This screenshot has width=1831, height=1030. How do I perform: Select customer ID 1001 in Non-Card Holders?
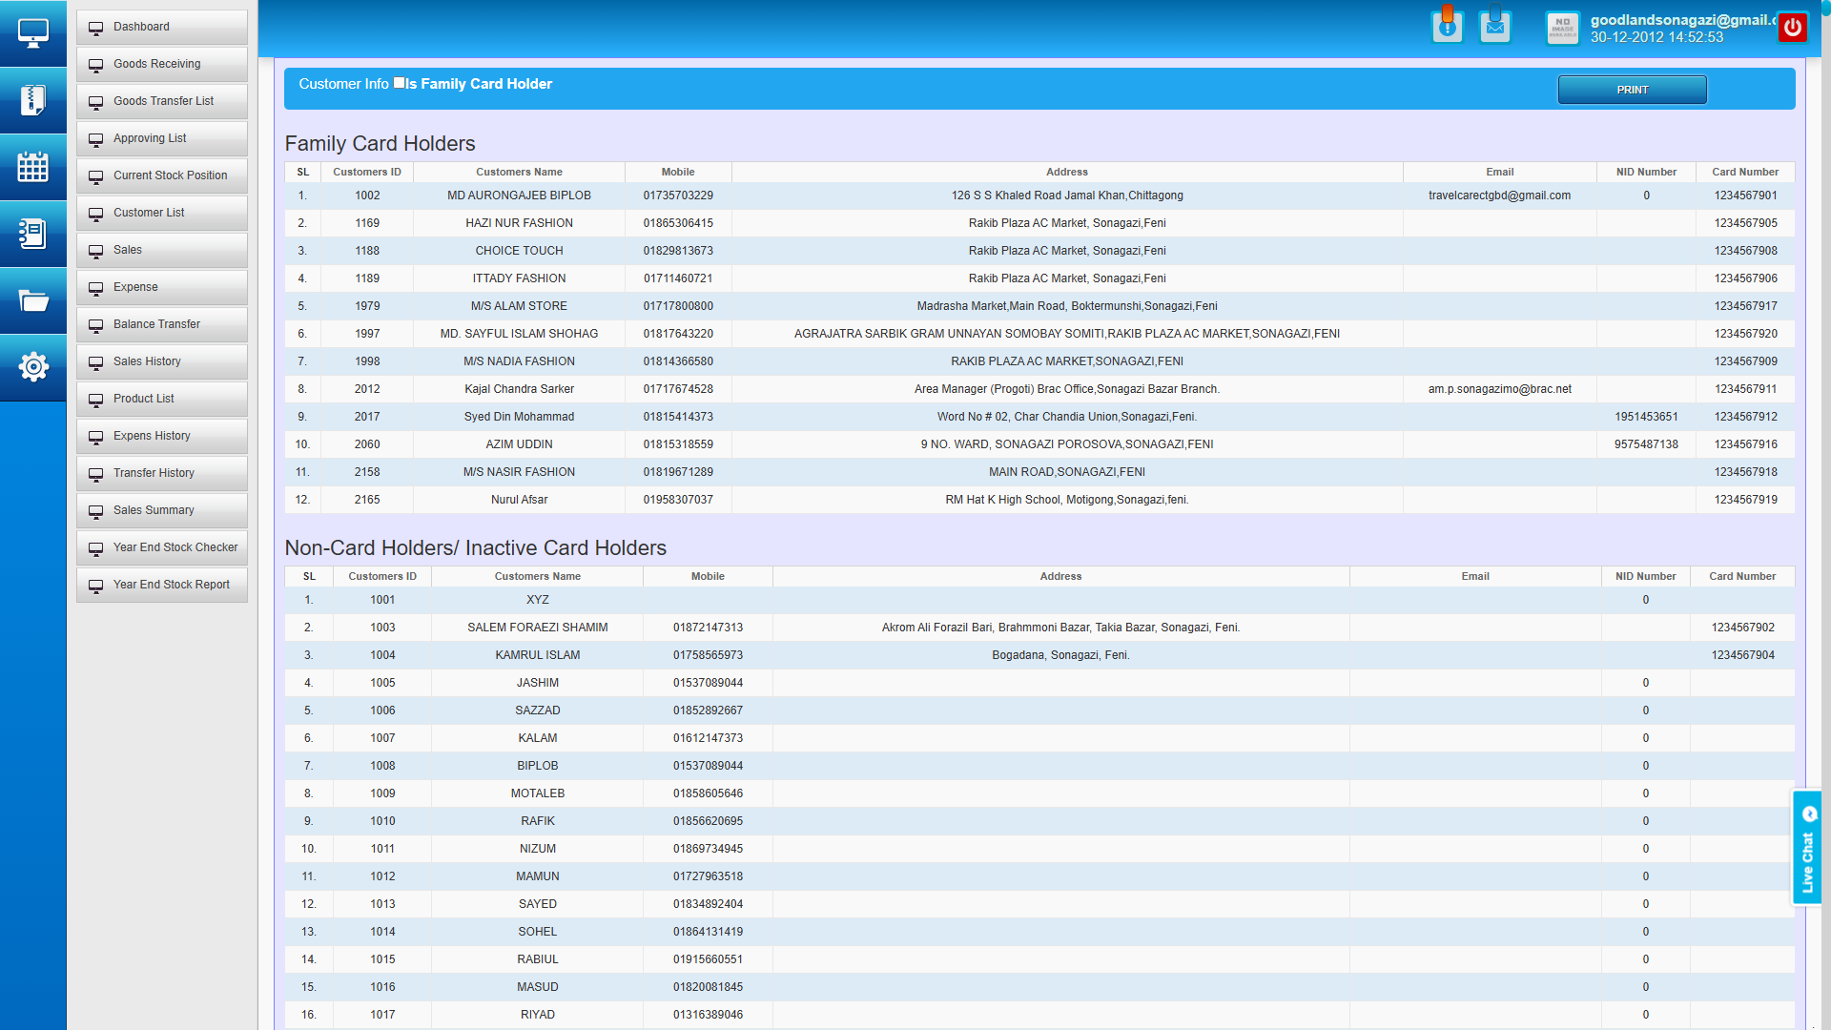(x=381, y=599)
